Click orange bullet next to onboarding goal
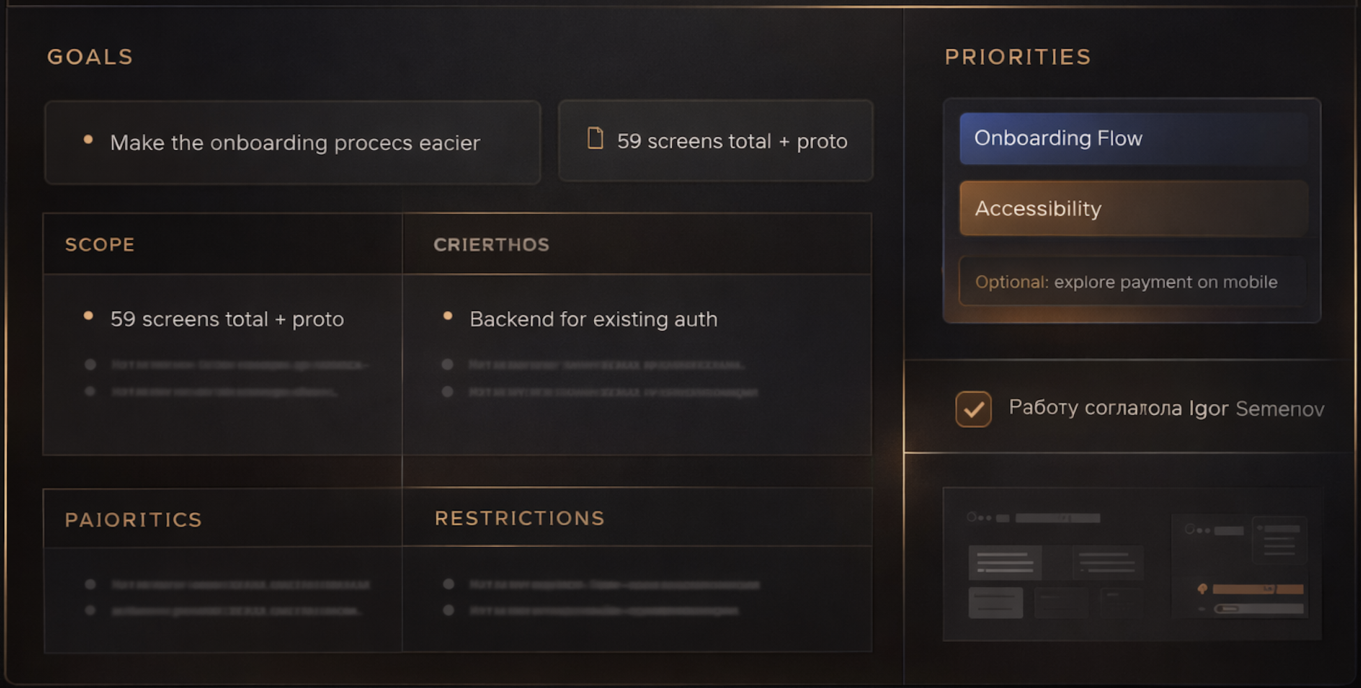 pyautogui.click(x=88, y=140)
